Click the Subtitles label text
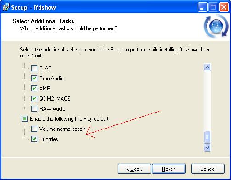Viewport: 231px width, 180px height. (49, 139)
